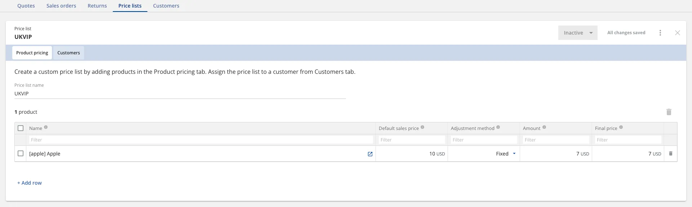Viewport: 692px width, 207px height.
Task: Go to the Quotes tab
Action: click(26, 6)
